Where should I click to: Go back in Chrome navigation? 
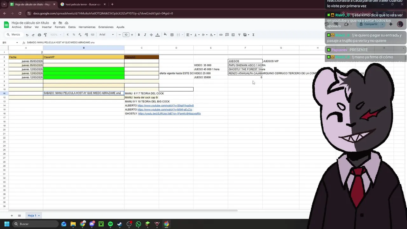(4, 13)
